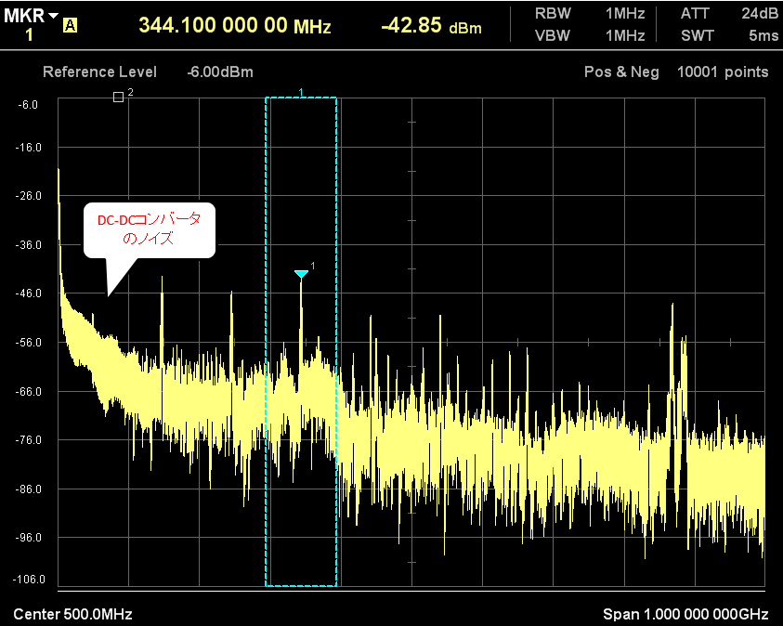Click the marker level -42.85 dBm readout
Viewport: 783px width, 626px height.
coord(432,25)
